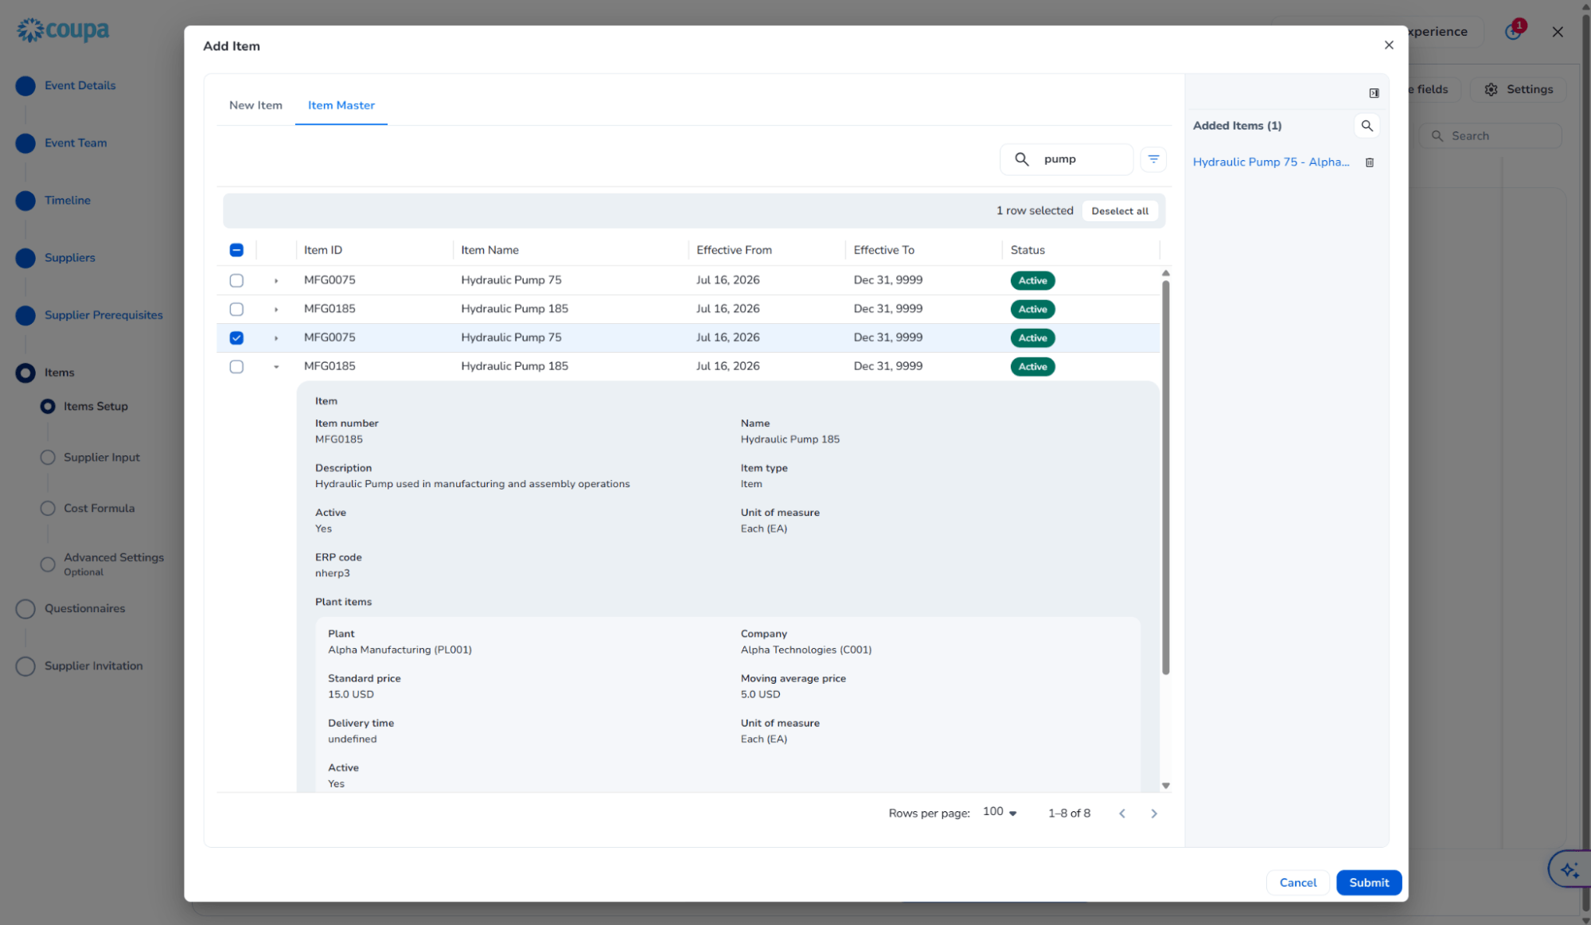Click the pump search input field
Image resolution: width=1591 pixels, height=925 pixels.
point(1066,159)
